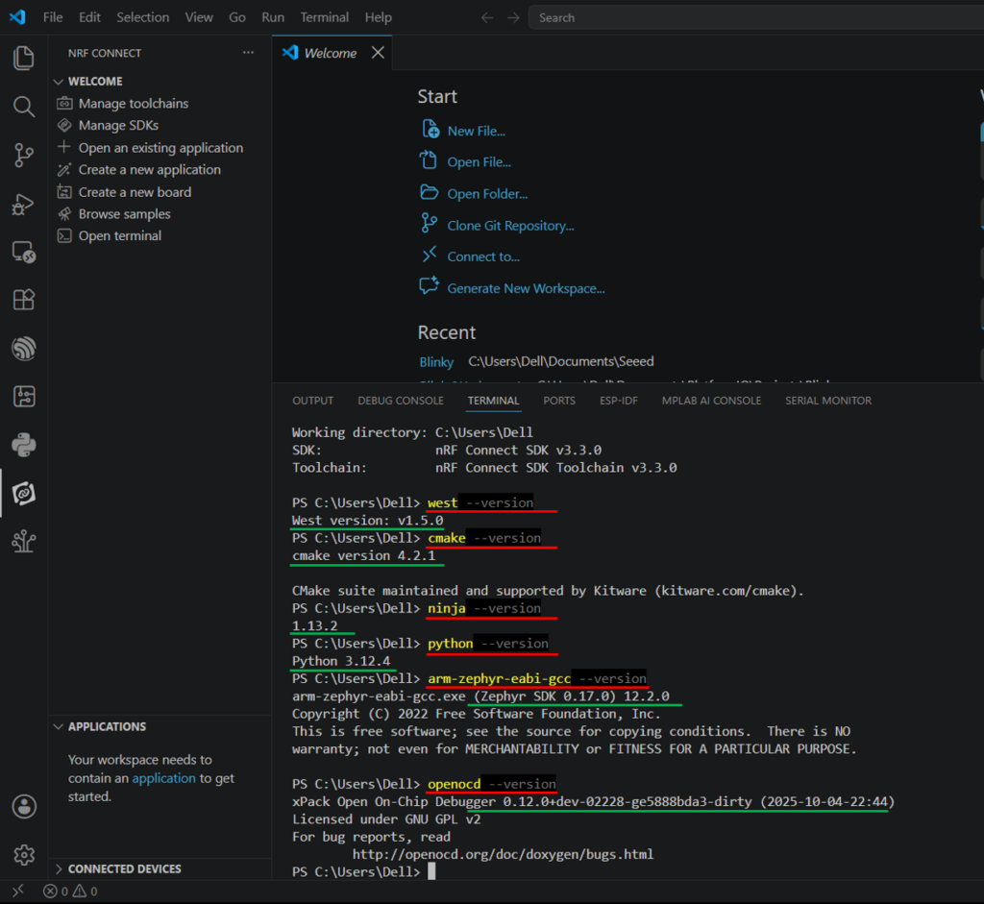
Task: Switch to the OUTPUT panel tab
Action: tap(312, 401)
